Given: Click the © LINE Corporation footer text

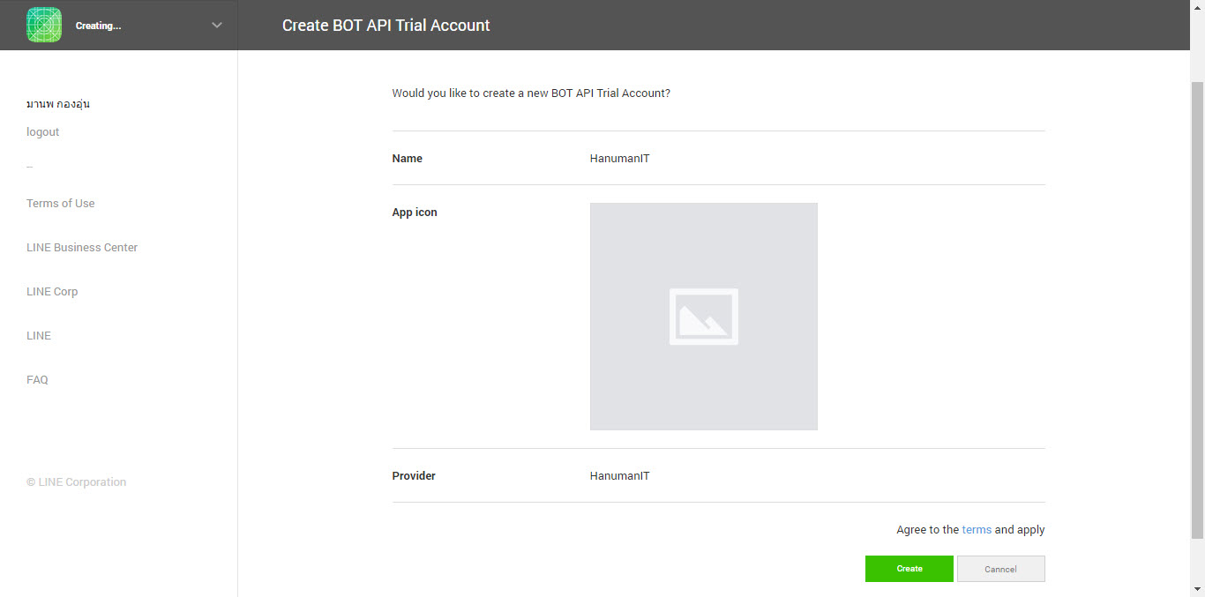Looking at the screenshot, I should [x=77, y=482].
